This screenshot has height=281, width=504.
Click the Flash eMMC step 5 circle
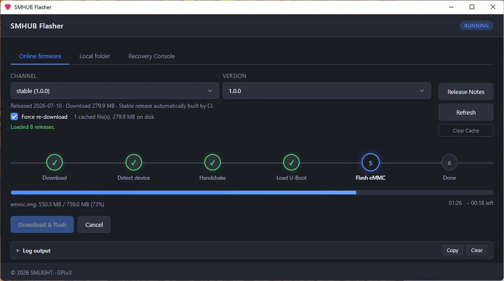point(370,163)
